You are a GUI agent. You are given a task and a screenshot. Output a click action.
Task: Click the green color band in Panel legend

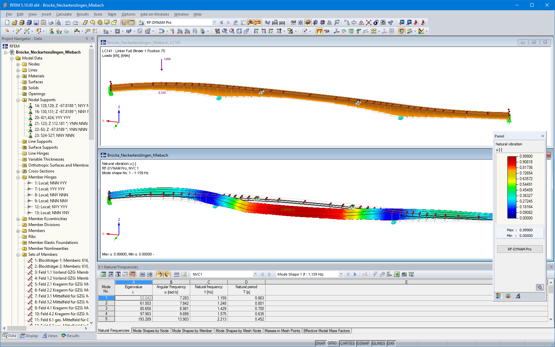pyautogui.click(x=512, y=187)
